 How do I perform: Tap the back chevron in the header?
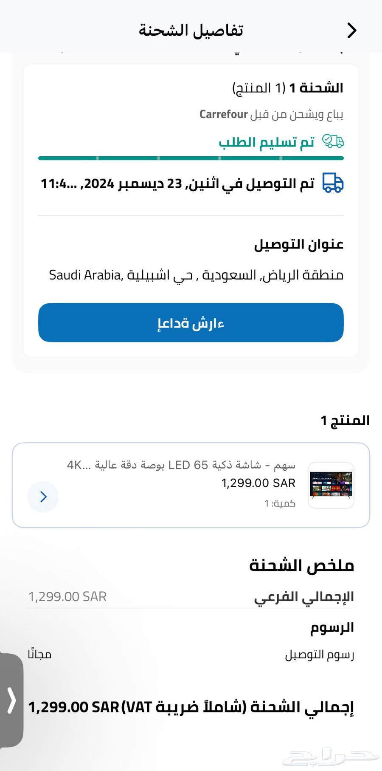(351, 31)
